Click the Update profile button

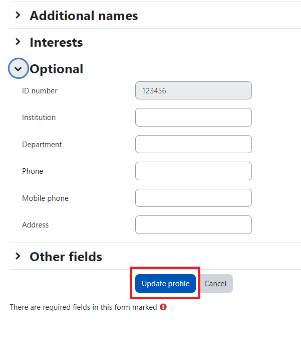point(165,284)
